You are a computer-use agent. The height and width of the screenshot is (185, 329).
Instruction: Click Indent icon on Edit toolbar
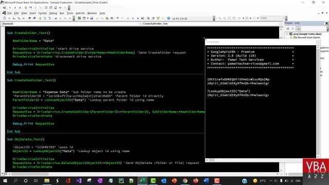coord(29,18)
